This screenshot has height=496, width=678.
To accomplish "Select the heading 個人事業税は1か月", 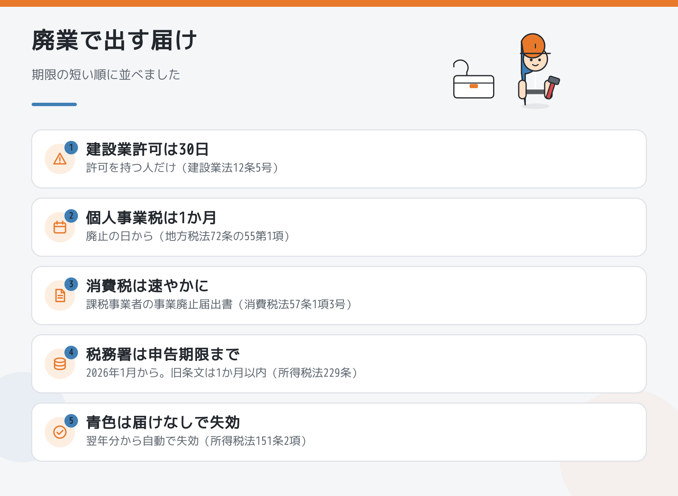I will point(151,218).
